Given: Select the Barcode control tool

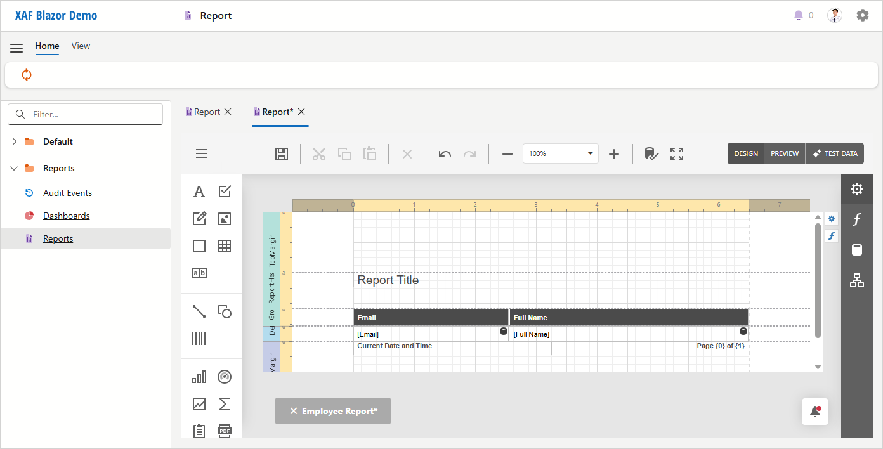Looking at the screenshot, I should [x=199, y=339].
